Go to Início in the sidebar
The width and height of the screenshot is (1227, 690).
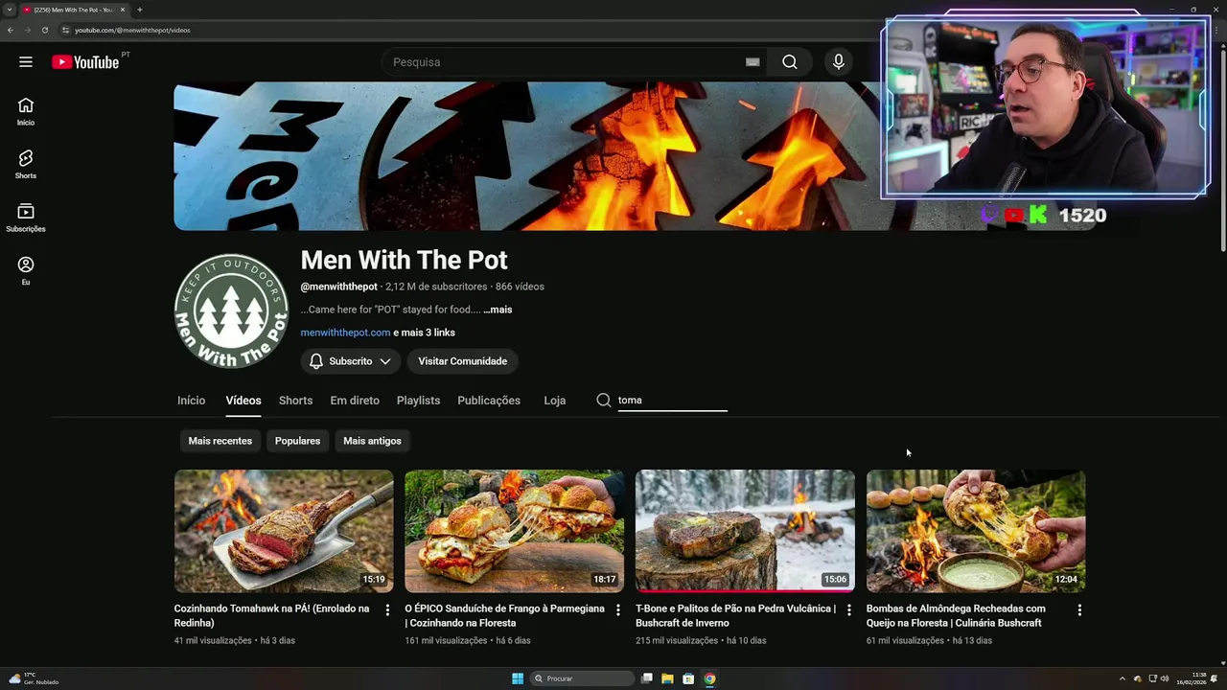26,111
